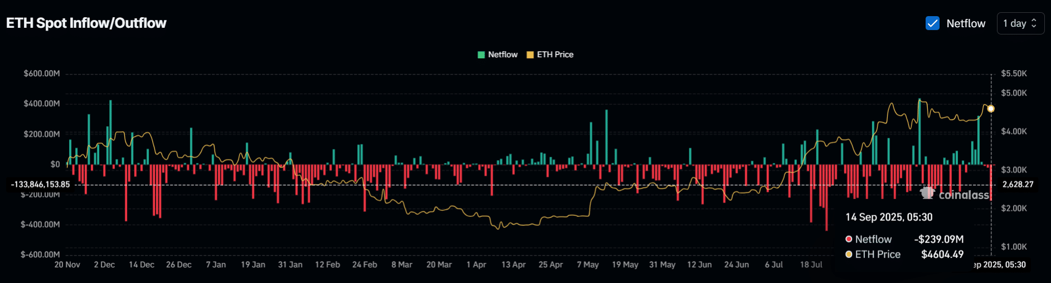Click the 14 Sep 2025 tooltip header
The height and width of the screenshot is (283, 1051).
[889, 217]
